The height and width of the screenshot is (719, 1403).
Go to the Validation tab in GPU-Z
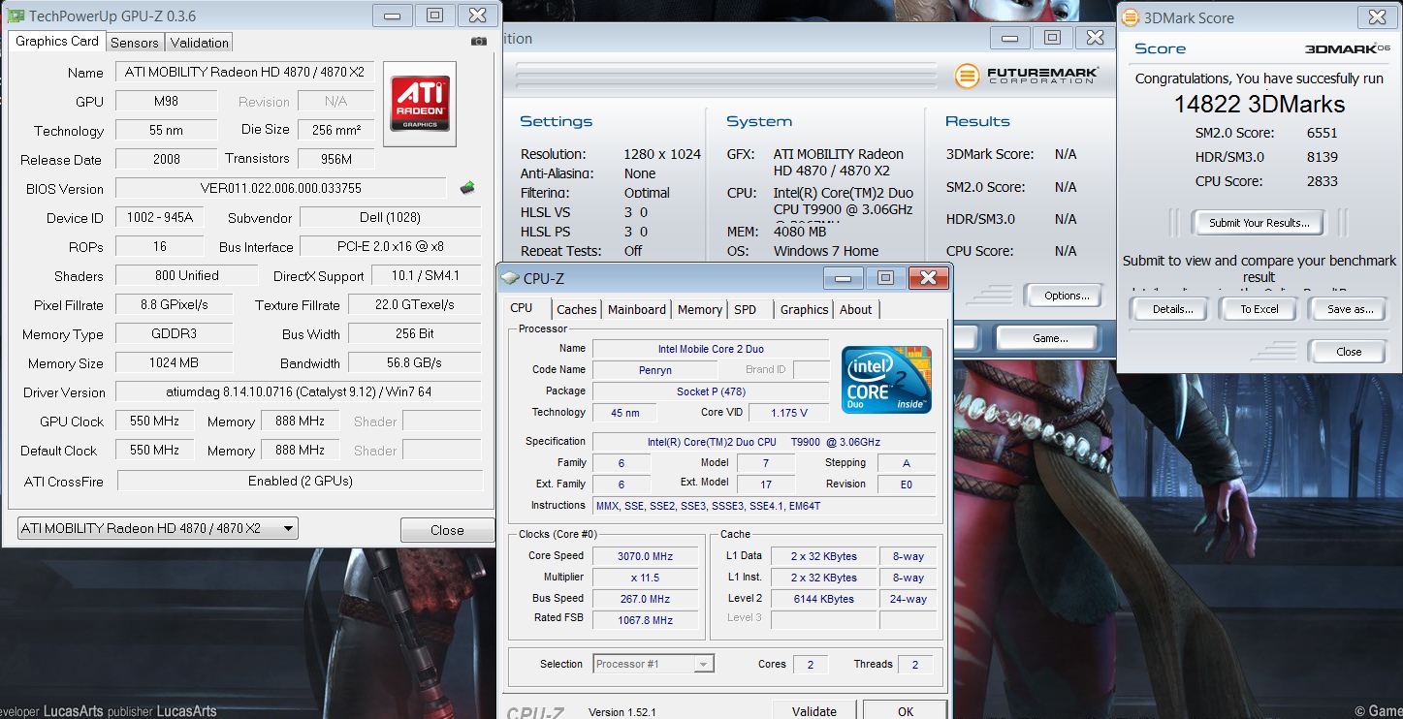[x=199, y=43]
